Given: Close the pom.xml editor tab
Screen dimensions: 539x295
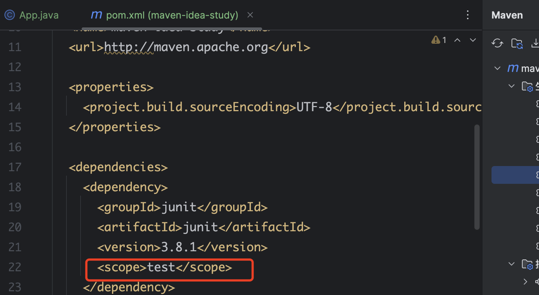Looking at the screenshot, I should pos(250,15).
